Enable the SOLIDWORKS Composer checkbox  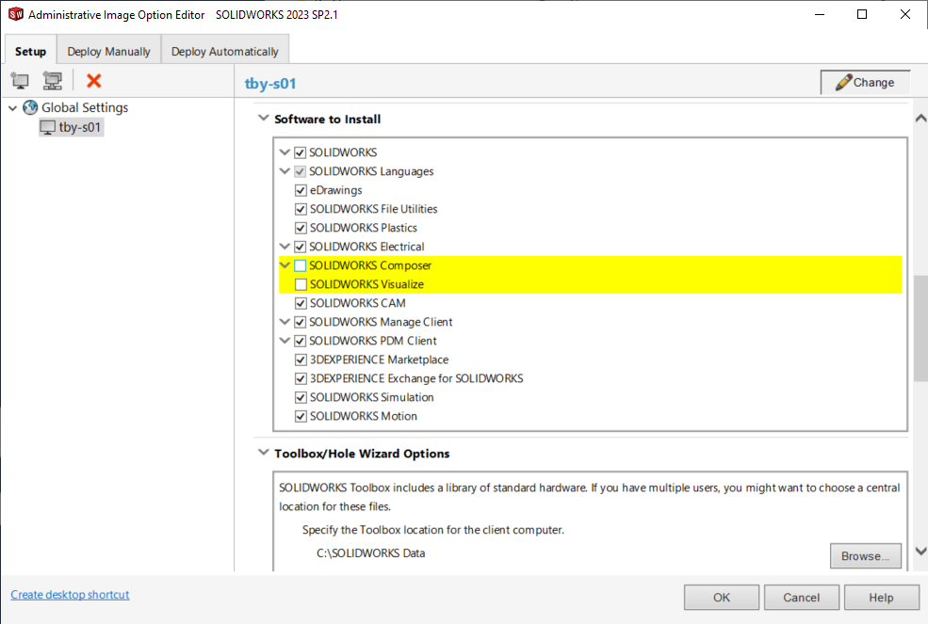click(x=301, y=265)
